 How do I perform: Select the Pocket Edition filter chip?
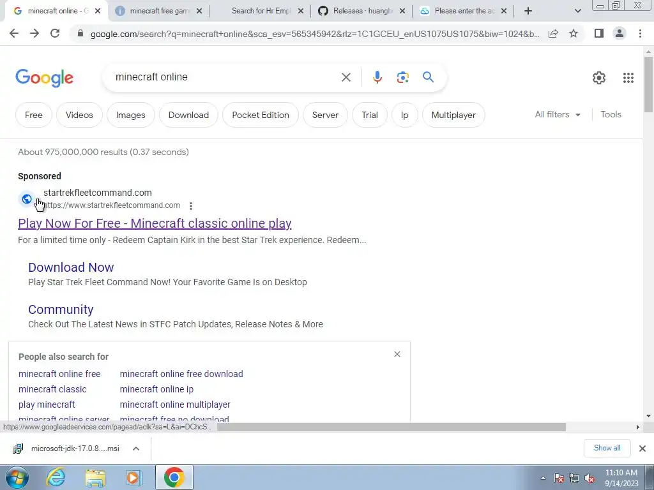[261, 115]
